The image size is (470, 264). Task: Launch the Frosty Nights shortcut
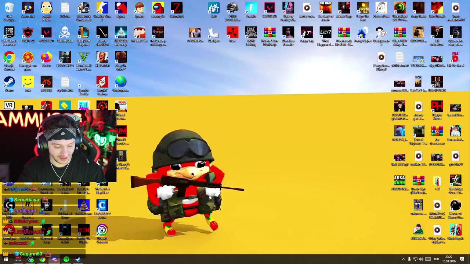[x=363, y=34]
